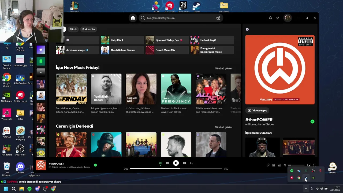Mute Spotify using the speaker icon
This screenshot has width=343, height=193.
tap(285, 165)
